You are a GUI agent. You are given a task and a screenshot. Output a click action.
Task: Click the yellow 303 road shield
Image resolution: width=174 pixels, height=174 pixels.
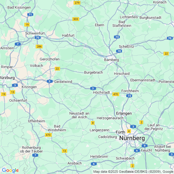click(x=76, y=19)
